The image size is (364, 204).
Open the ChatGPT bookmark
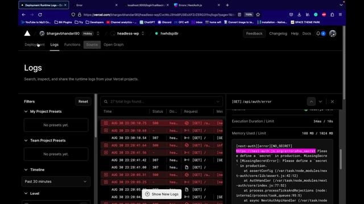click(147, 22)
